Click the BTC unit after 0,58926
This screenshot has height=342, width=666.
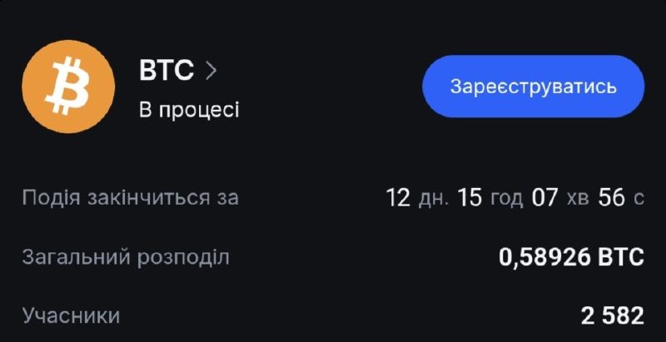[x=620, y=257]
